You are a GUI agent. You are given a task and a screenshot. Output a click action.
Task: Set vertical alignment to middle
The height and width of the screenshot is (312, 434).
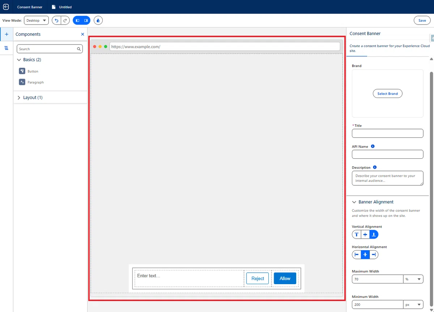click(x=365, y=235)
